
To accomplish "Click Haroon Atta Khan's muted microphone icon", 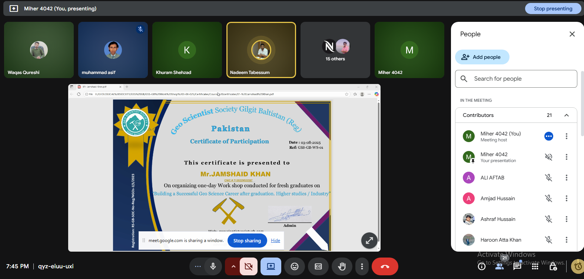I will [549, 240].
